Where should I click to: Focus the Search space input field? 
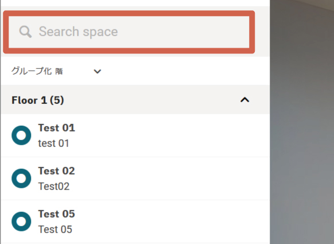click(x=129, y=32)
